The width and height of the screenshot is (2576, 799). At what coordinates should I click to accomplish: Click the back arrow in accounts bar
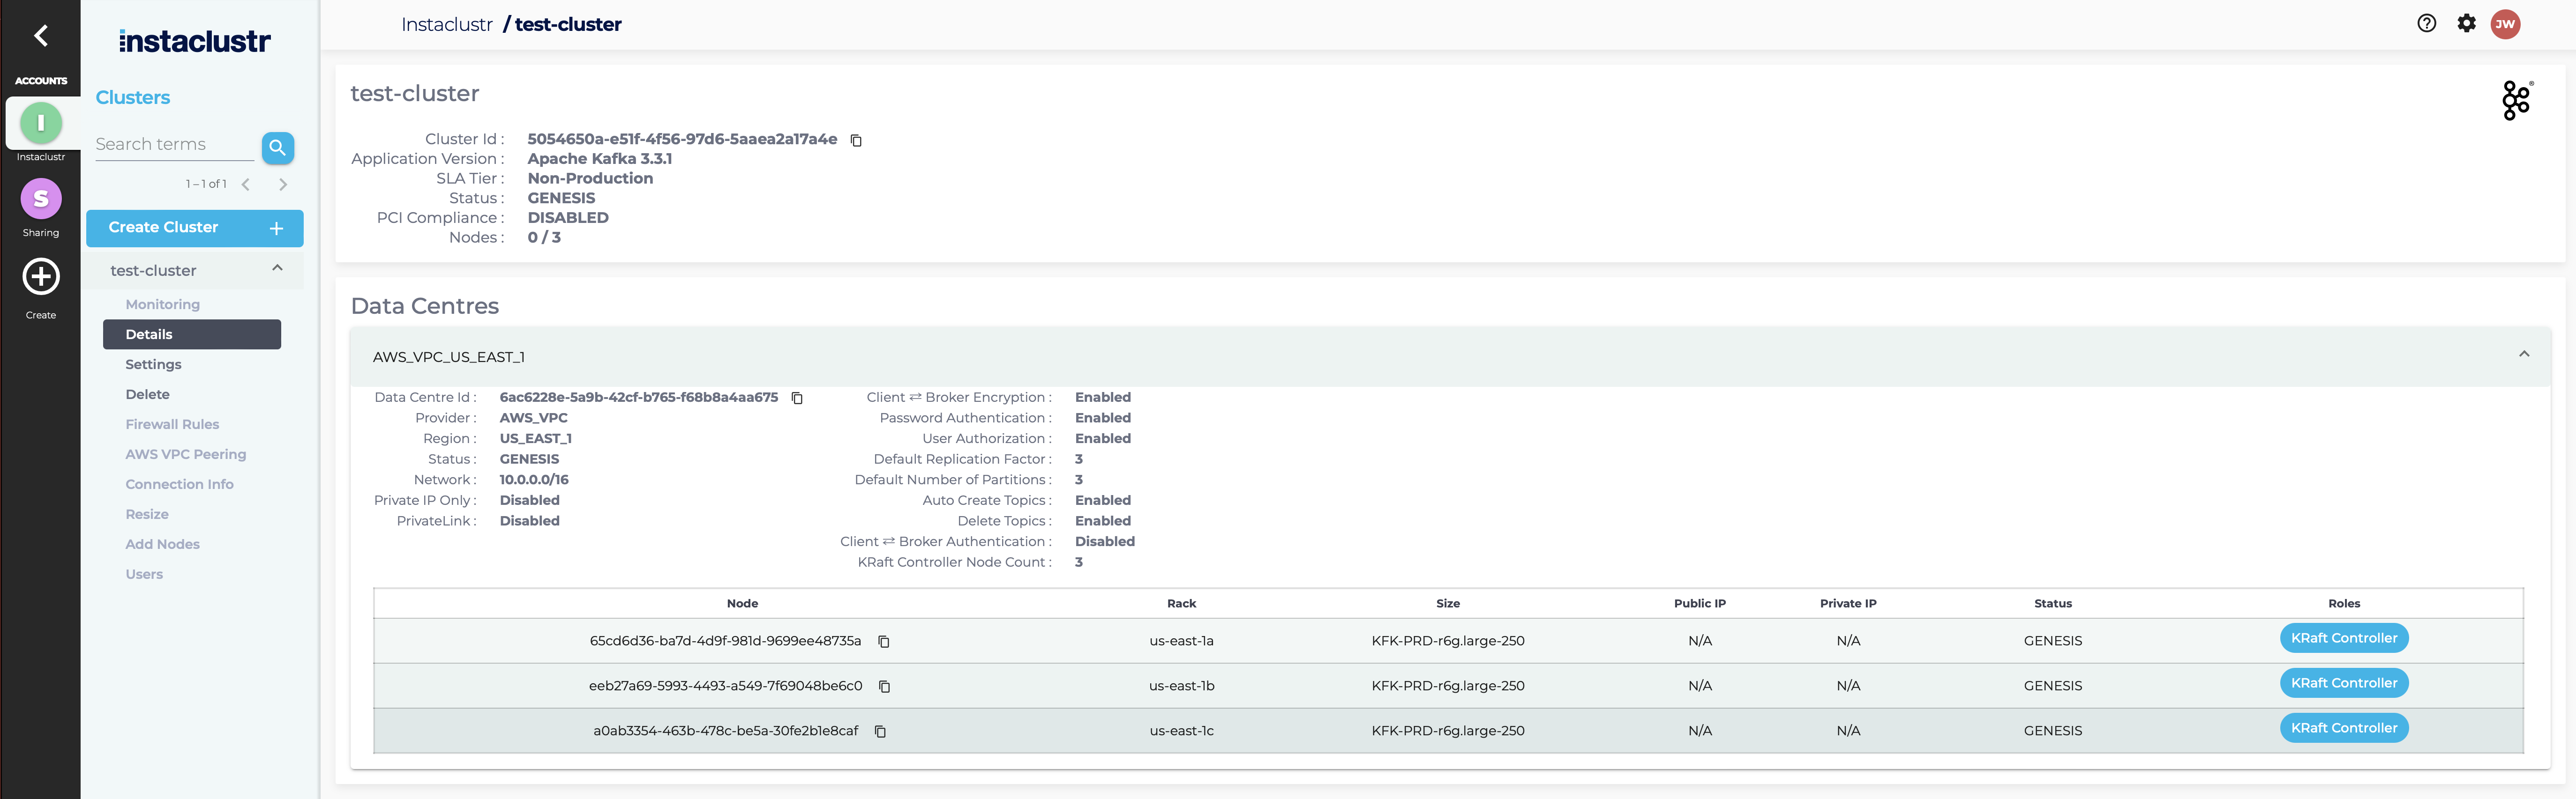(x=41, y=36)
